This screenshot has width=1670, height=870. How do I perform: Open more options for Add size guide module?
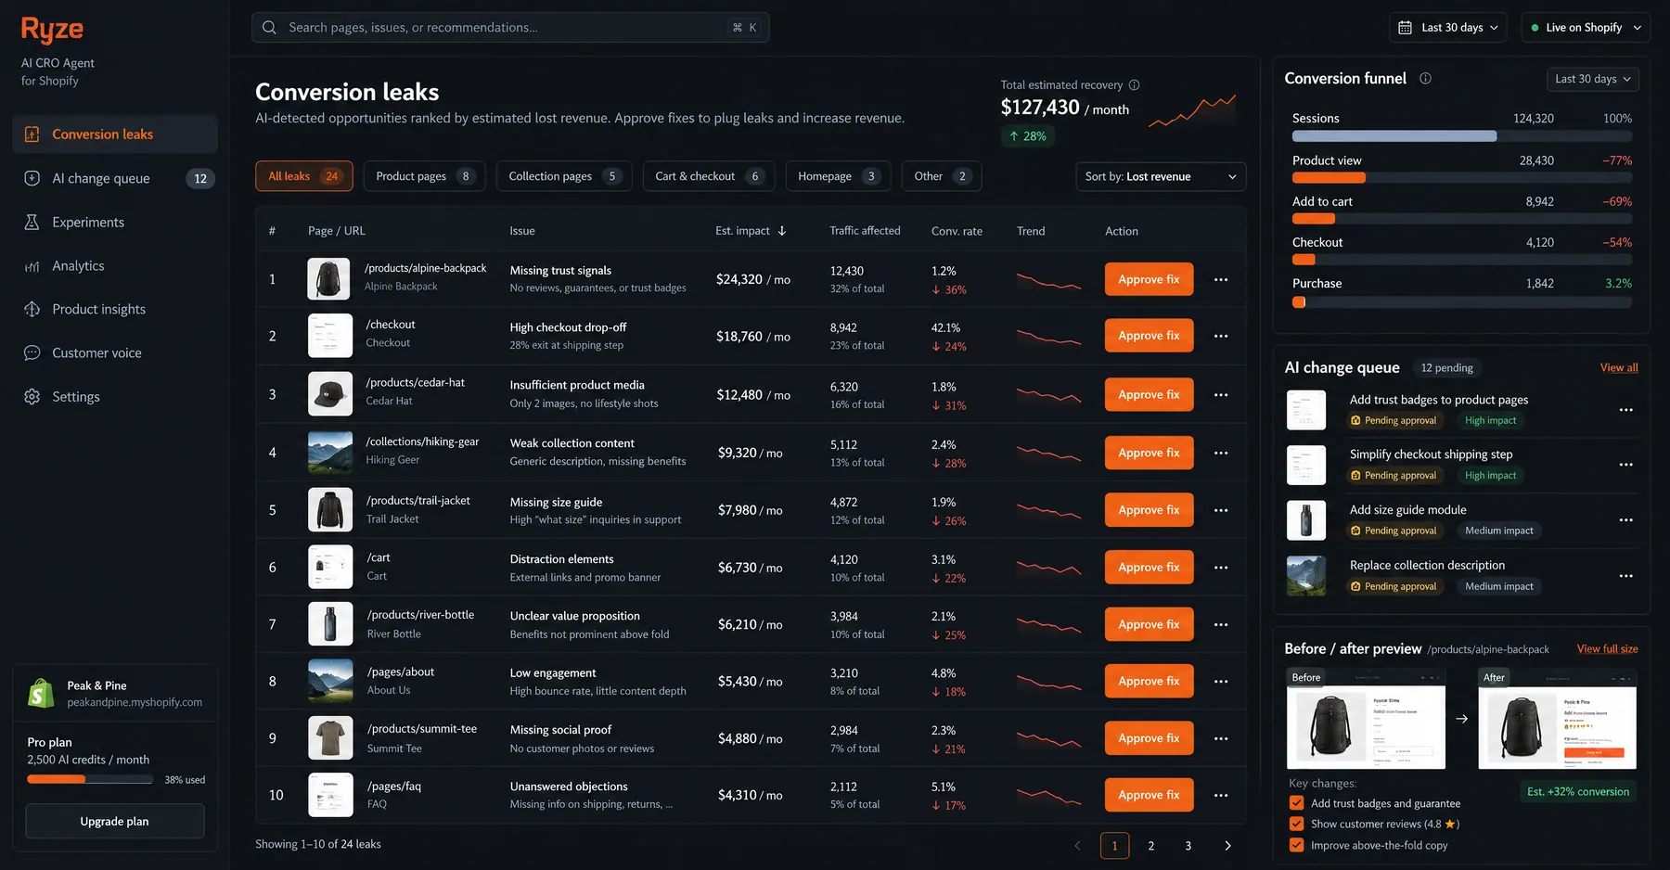click(x=1625, y=520)
